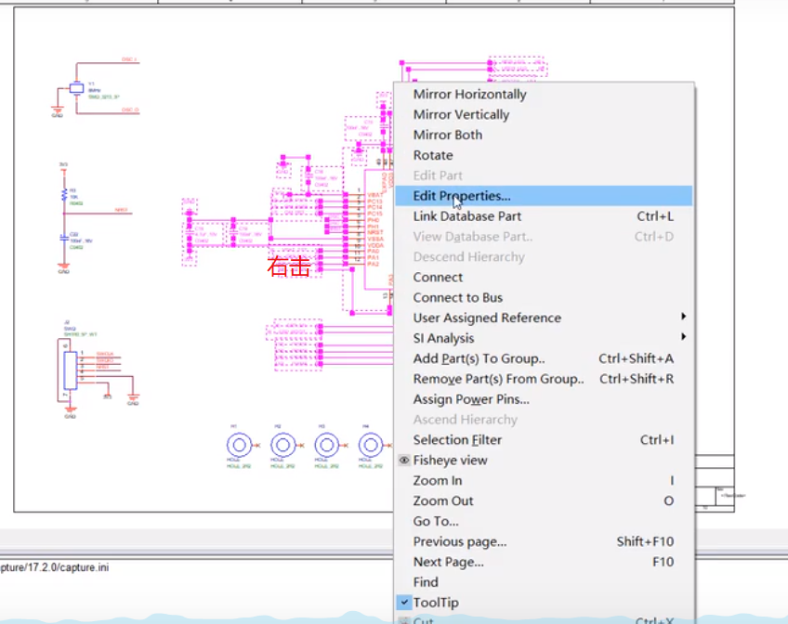Click the resistor R3 symbol

pos(64,195)
